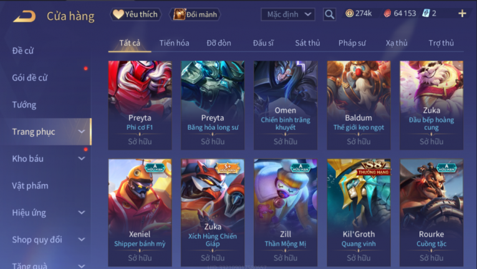Switch to the Pháp sư tab
This screenshot has width=477, height=269.
(x=352, y=43)
